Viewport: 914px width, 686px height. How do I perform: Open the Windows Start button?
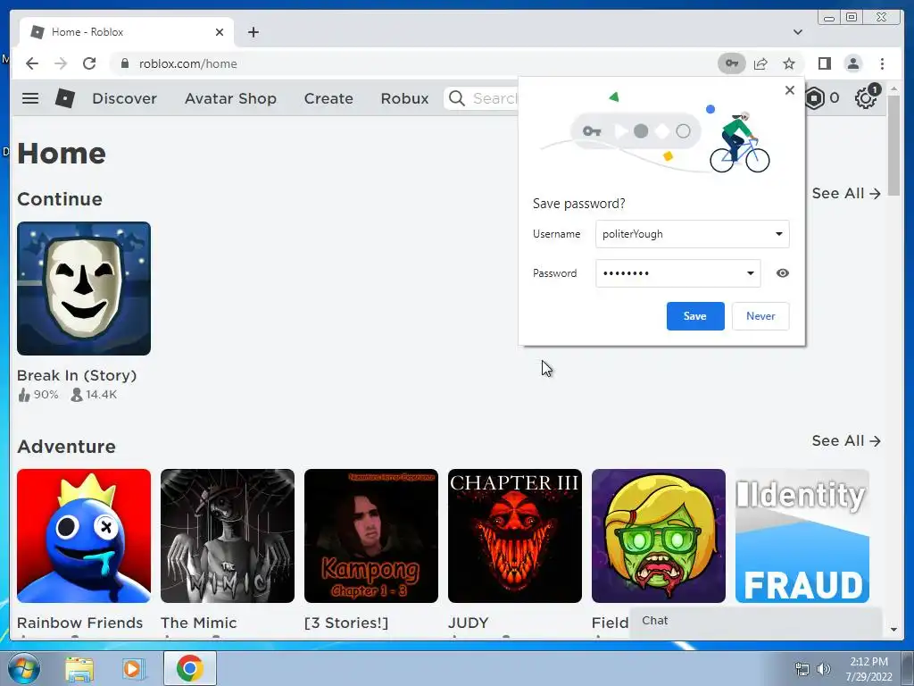tap(24, 669)
